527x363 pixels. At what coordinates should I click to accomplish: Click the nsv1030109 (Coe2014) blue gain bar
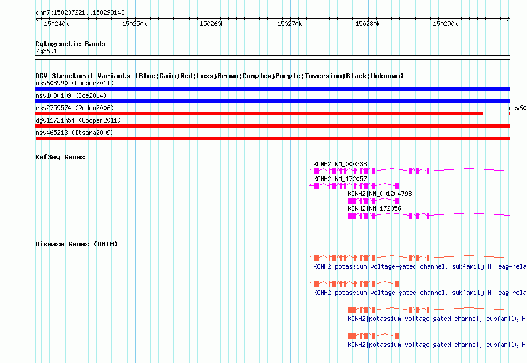pyautogui.click(x=272, y=101)
